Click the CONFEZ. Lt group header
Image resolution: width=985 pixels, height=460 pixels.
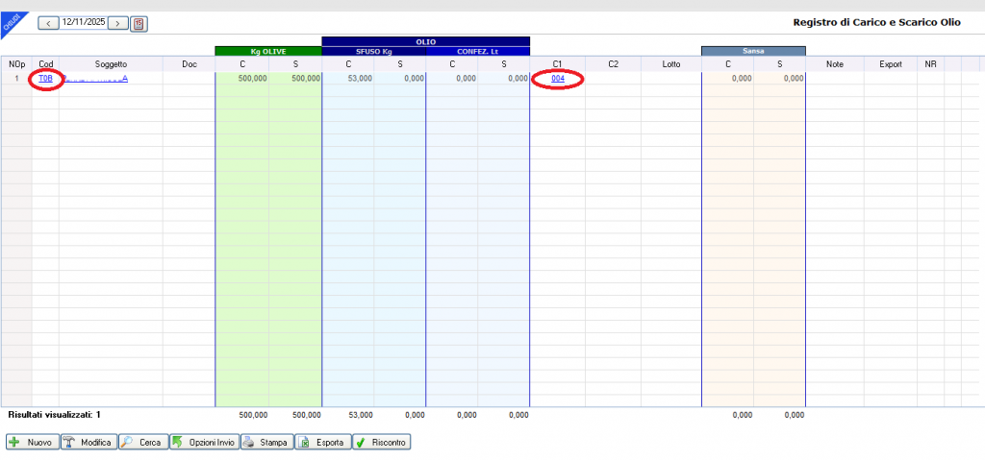477,52
